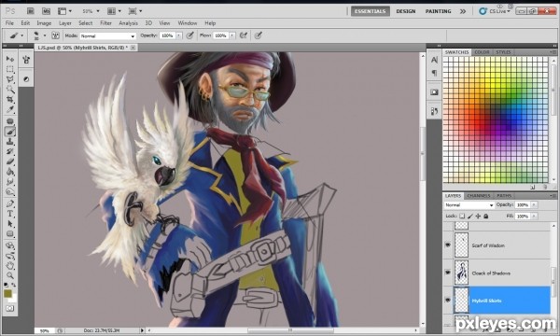Select the Brush tool in toolbox
Image resolution: width=560 pixels, height=336 pixels.
tap(10, 132)
